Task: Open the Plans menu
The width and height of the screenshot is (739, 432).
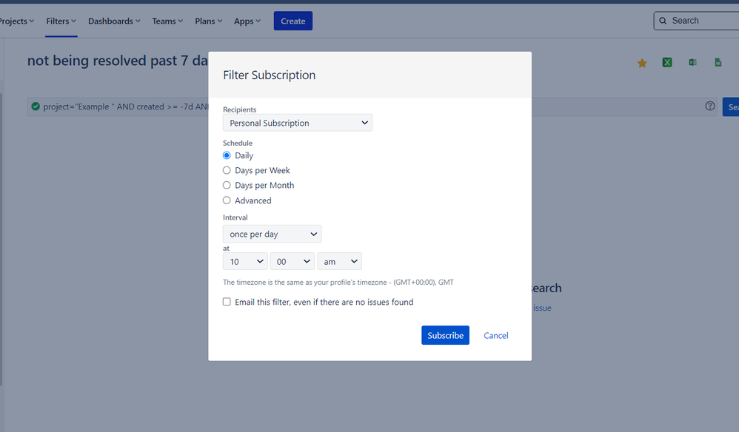Action: coord(208,21)
